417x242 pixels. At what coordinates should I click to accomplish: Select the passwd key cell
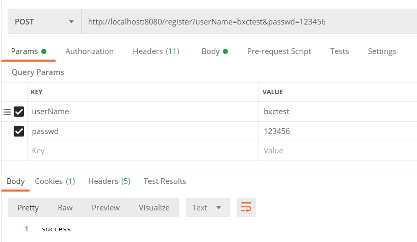[143, 131]
